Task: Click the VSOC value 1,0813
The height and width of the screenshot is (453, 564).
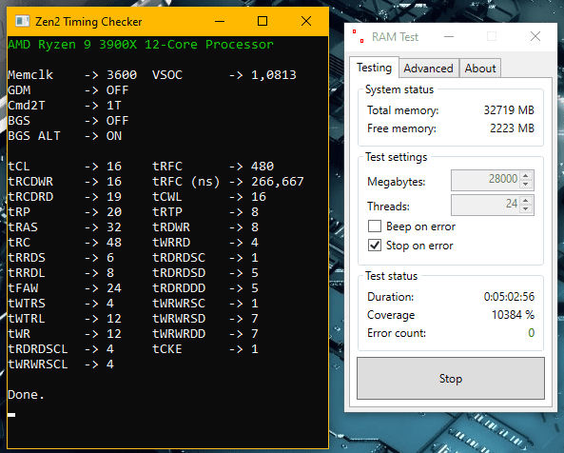Action: (274, 75)
